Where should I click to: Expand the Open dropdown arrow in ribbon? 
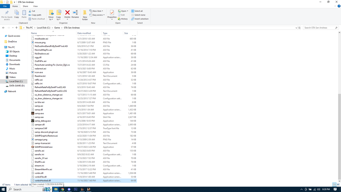pos(128,11)
